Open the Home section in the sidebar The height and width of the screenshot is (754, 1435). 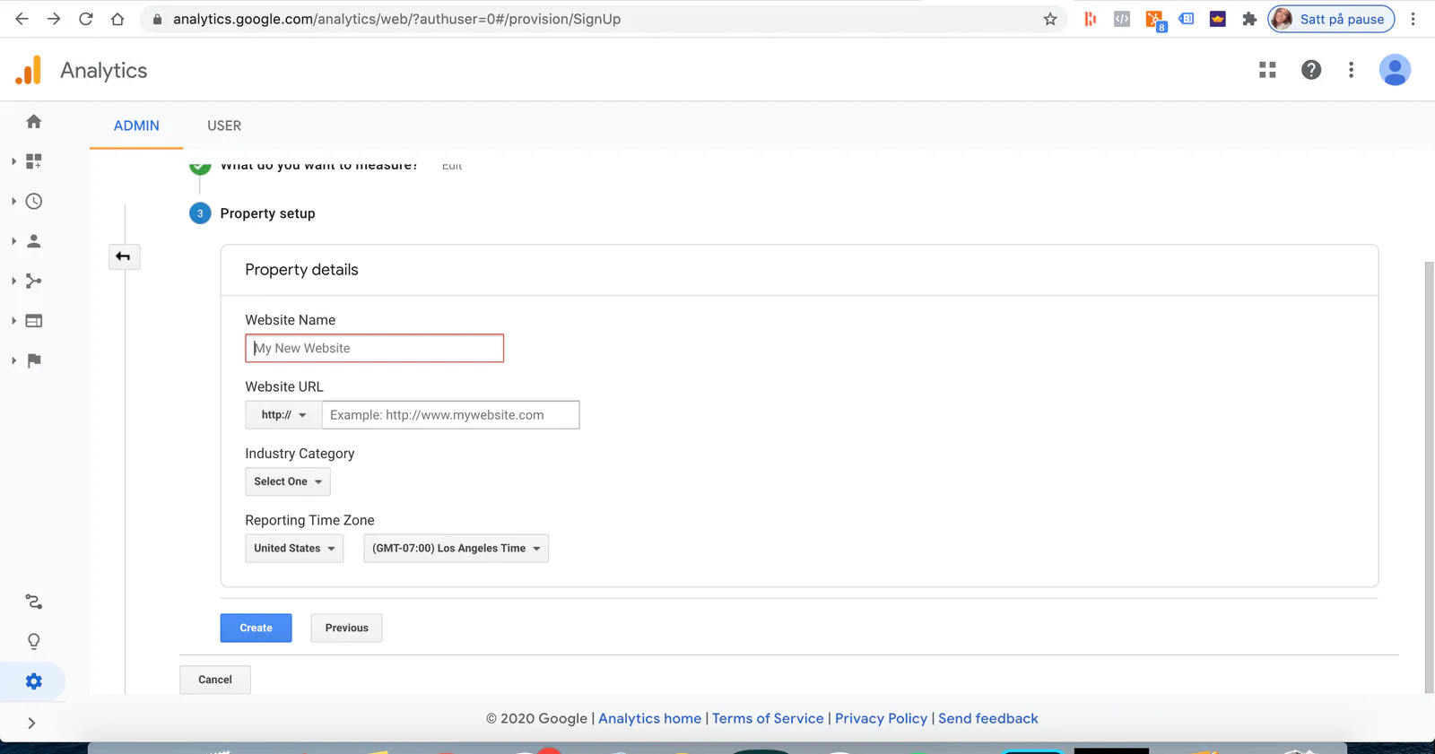tap(34, 121)
